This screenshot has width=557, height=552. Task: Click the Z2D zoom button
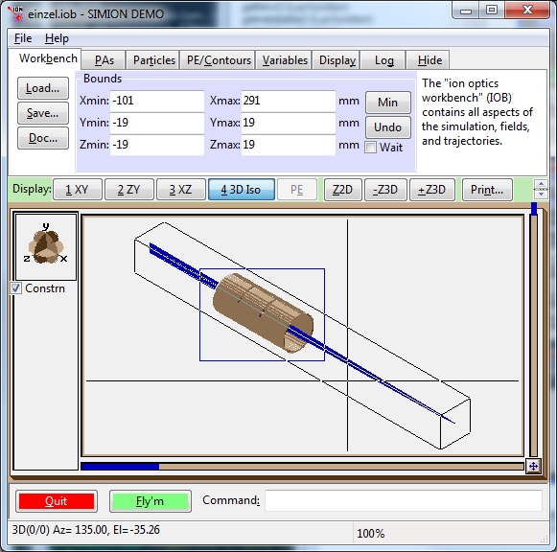343,190
